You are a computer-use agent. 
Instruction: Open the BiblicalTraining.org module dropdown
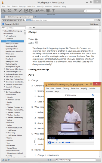[12, 20]
